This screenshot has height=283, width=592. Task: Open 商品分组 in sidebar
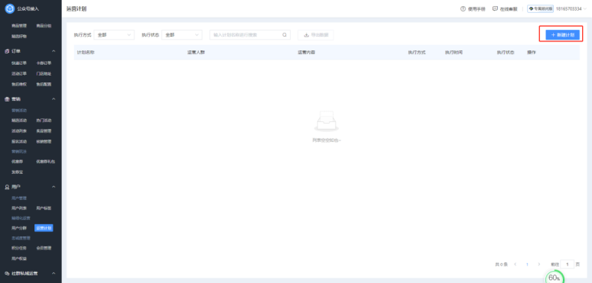pos(44,26)
